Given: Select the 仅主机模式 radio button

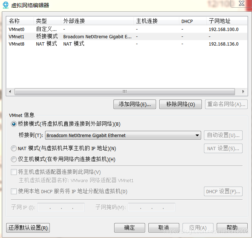Looking at the screenshot, I should coord(14,159).
